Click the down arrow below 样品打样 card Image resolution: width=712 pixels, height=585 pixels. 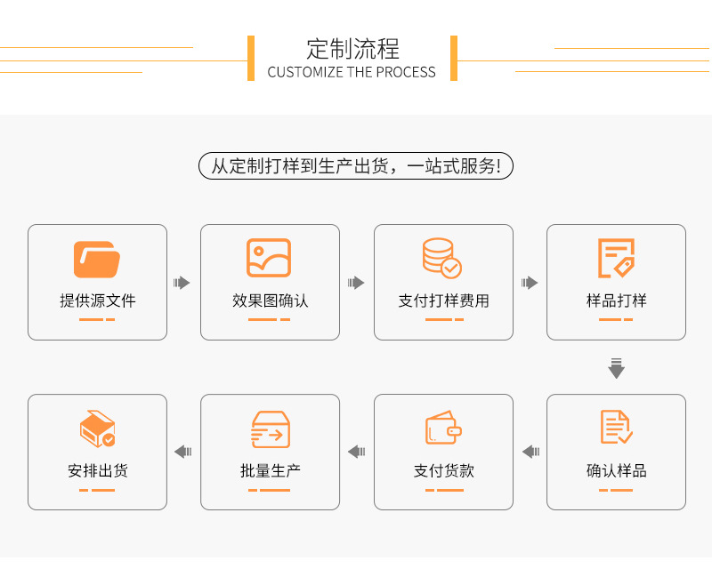(616, 368)
